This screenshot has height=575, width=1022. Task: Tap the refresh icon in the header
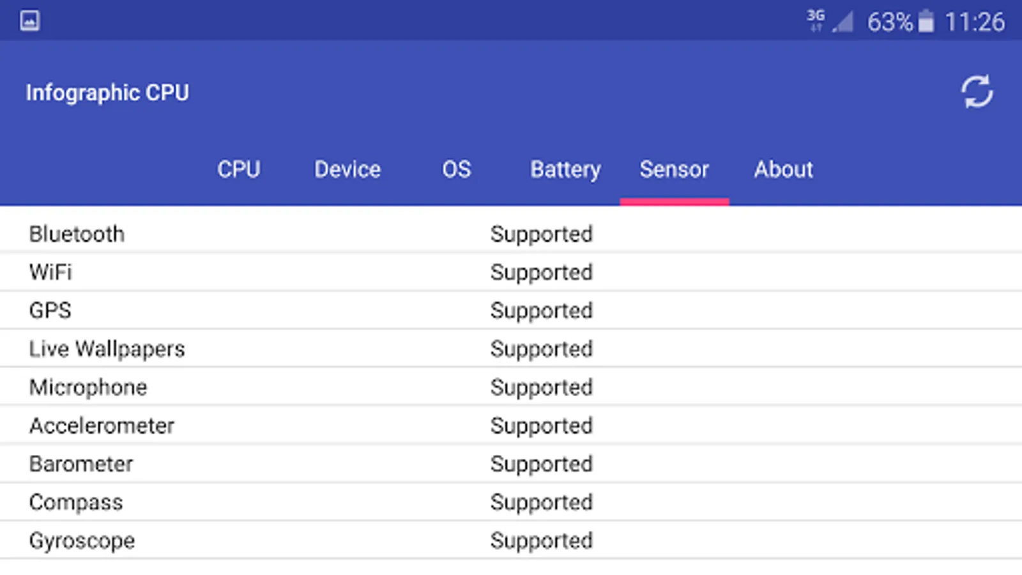[977, 92]
